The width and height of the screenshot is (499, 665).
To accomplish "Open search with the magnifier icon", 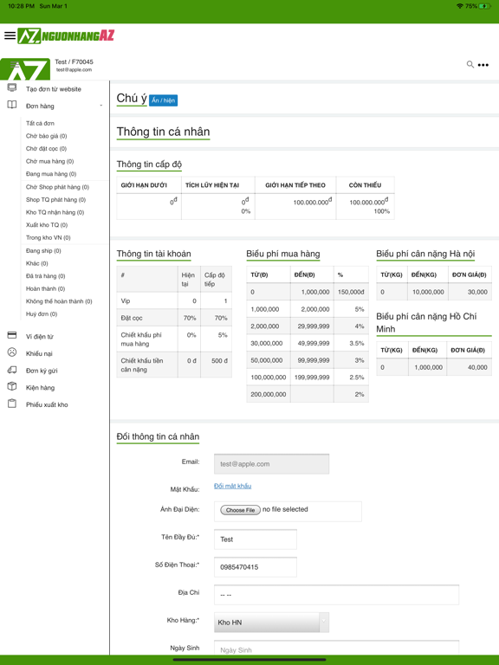I will (x=470, y=64).
